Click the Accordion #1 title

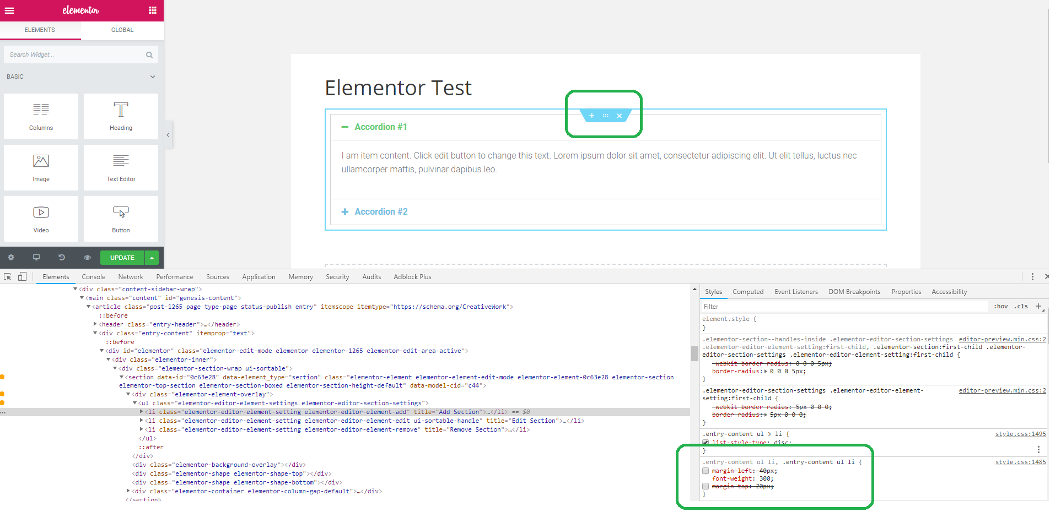[x=381, y=127]
